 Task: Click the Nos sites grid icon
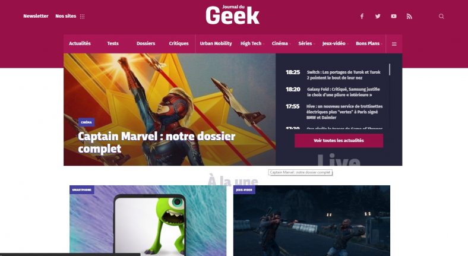pyautogui.click(x=82, y=17)
